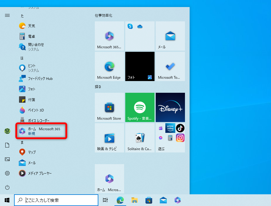Open Solitaire & Casual Games tile

pyautogui.click(x=140, y=138)
